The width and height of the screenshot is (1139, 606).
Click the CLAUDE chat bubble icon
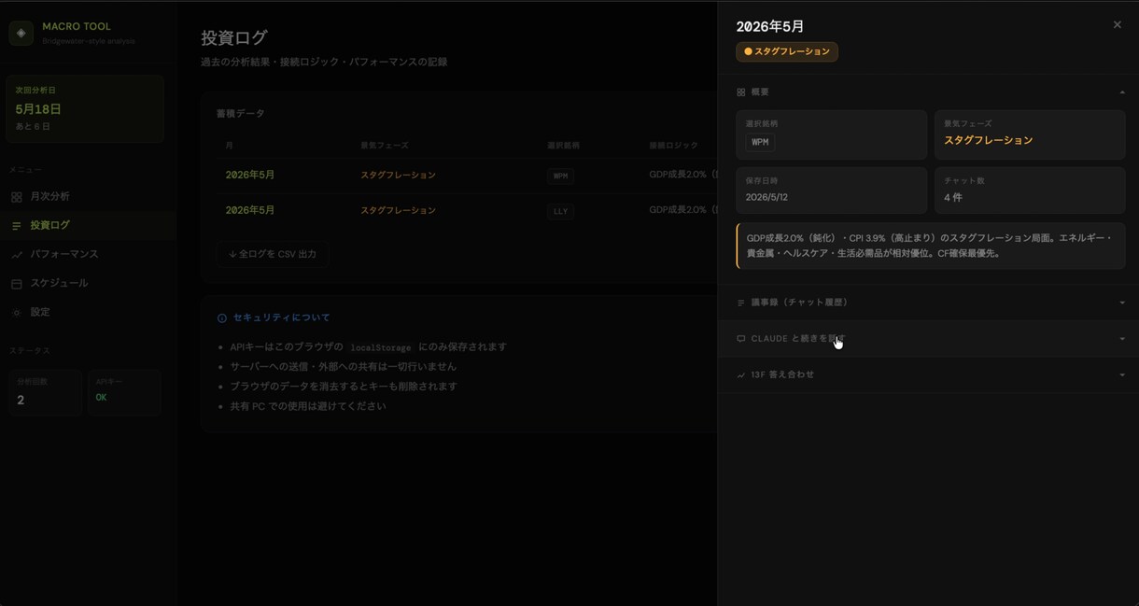741,339
